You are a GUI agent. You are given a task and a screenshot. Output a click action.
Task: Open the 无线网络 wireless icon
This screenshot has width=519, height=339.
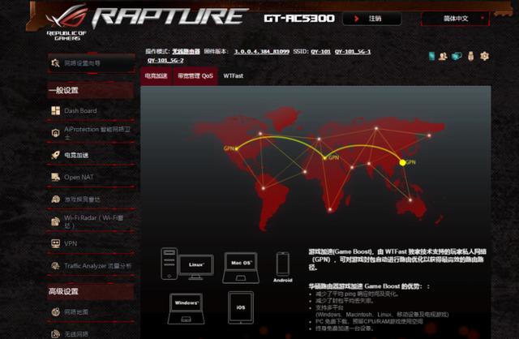(56, 334)
